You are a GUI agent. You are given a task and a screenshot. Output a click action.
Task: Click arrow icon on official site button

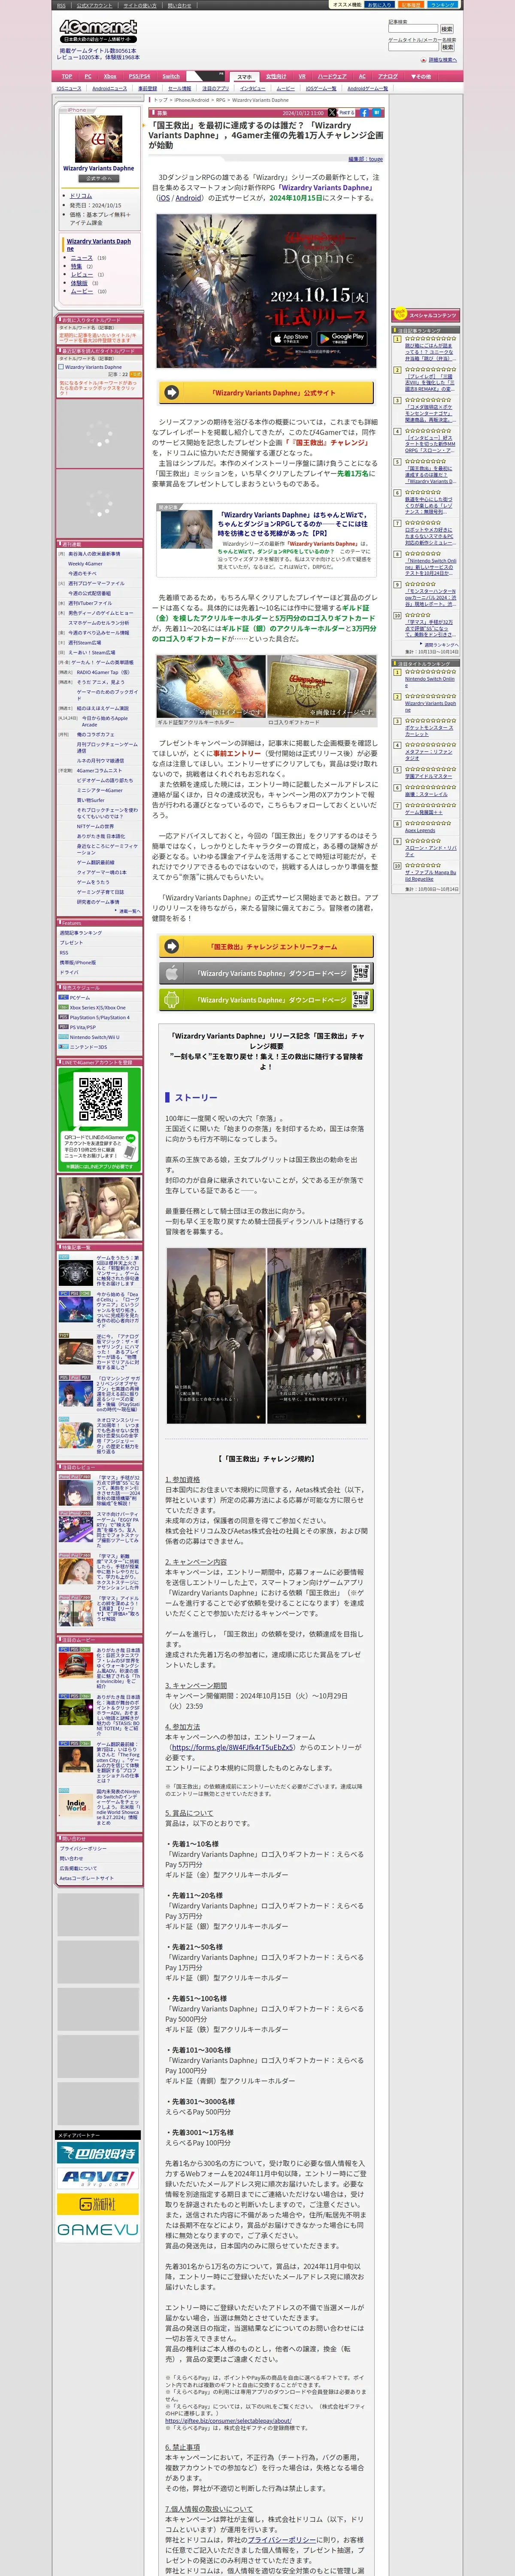[x=172, y=393]
